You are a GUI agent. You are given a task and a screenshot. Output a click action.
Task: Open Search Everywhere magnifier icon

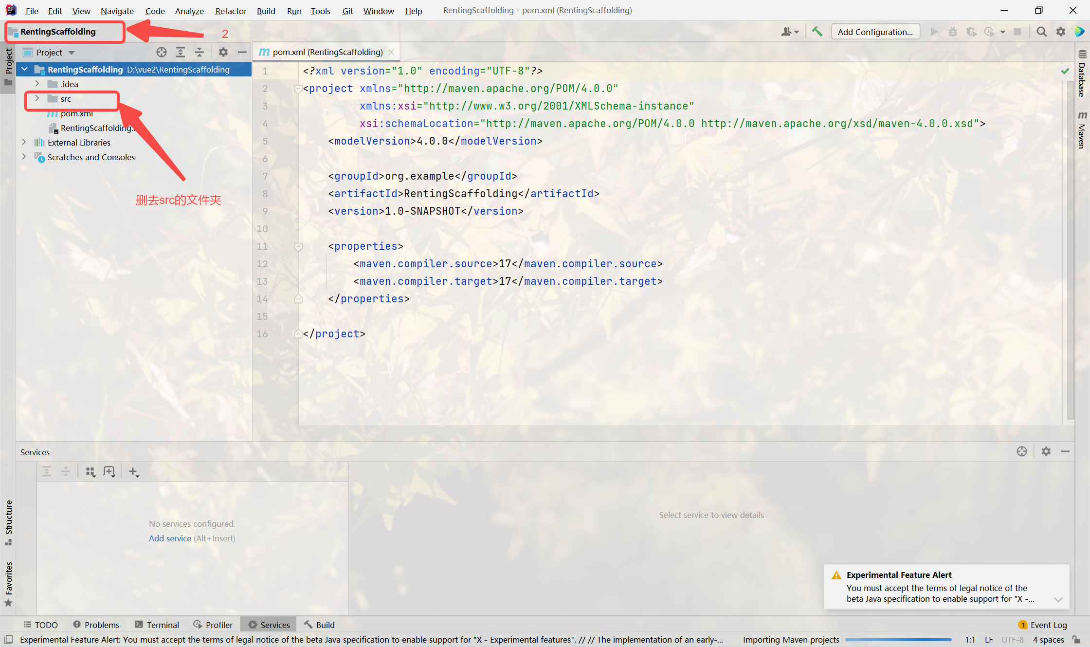click(x=1041, y=32)
